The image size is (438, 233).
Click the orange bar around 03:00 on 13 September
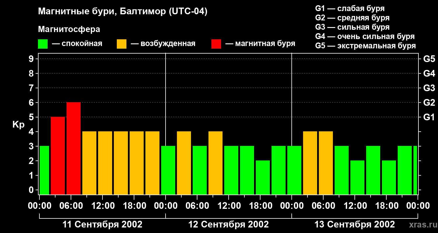coord(310,163)
